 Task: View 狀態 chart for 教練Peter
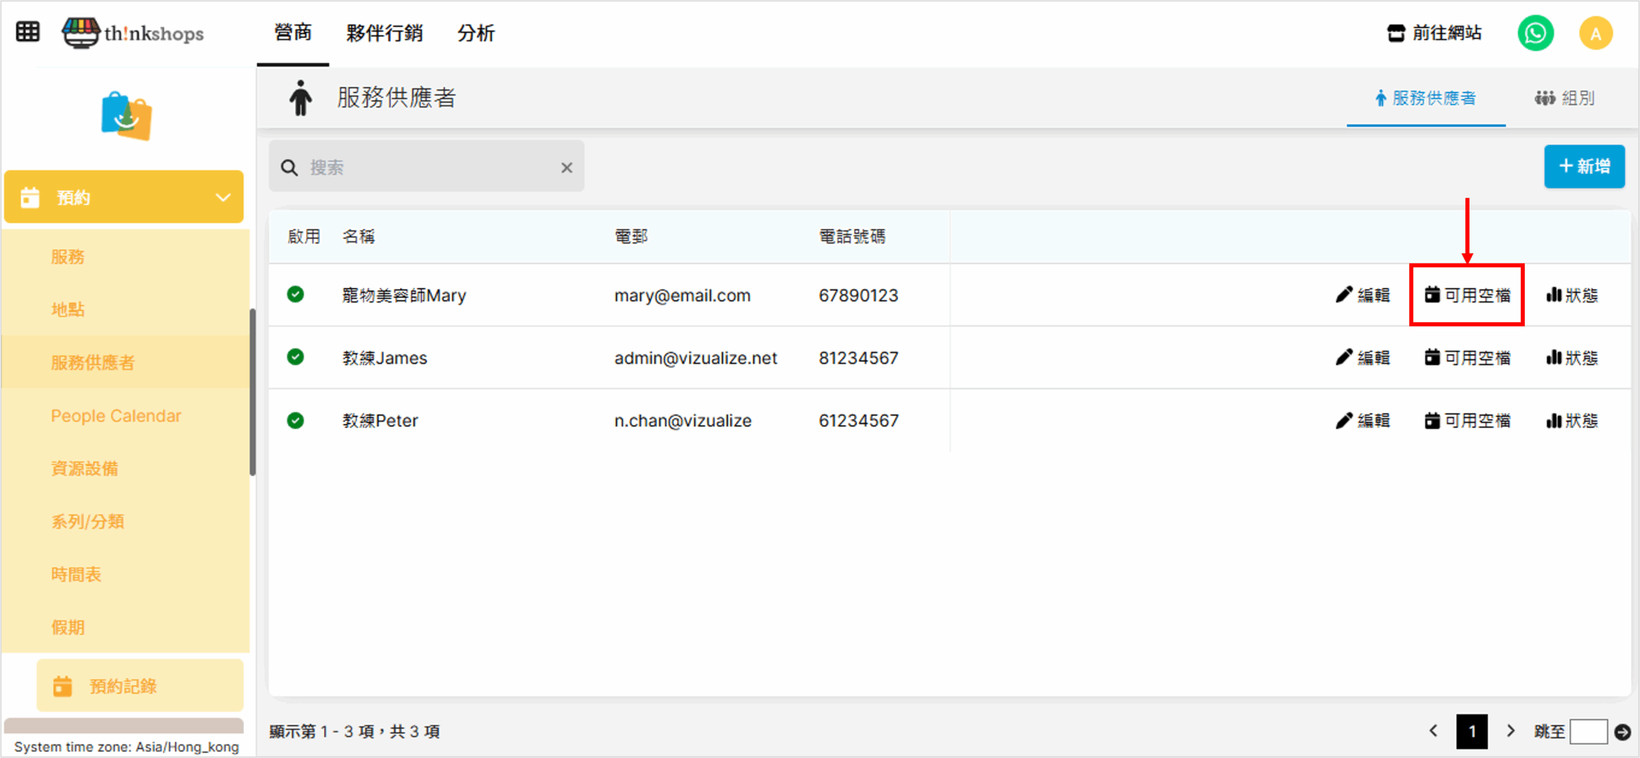tap(1571, 421)
